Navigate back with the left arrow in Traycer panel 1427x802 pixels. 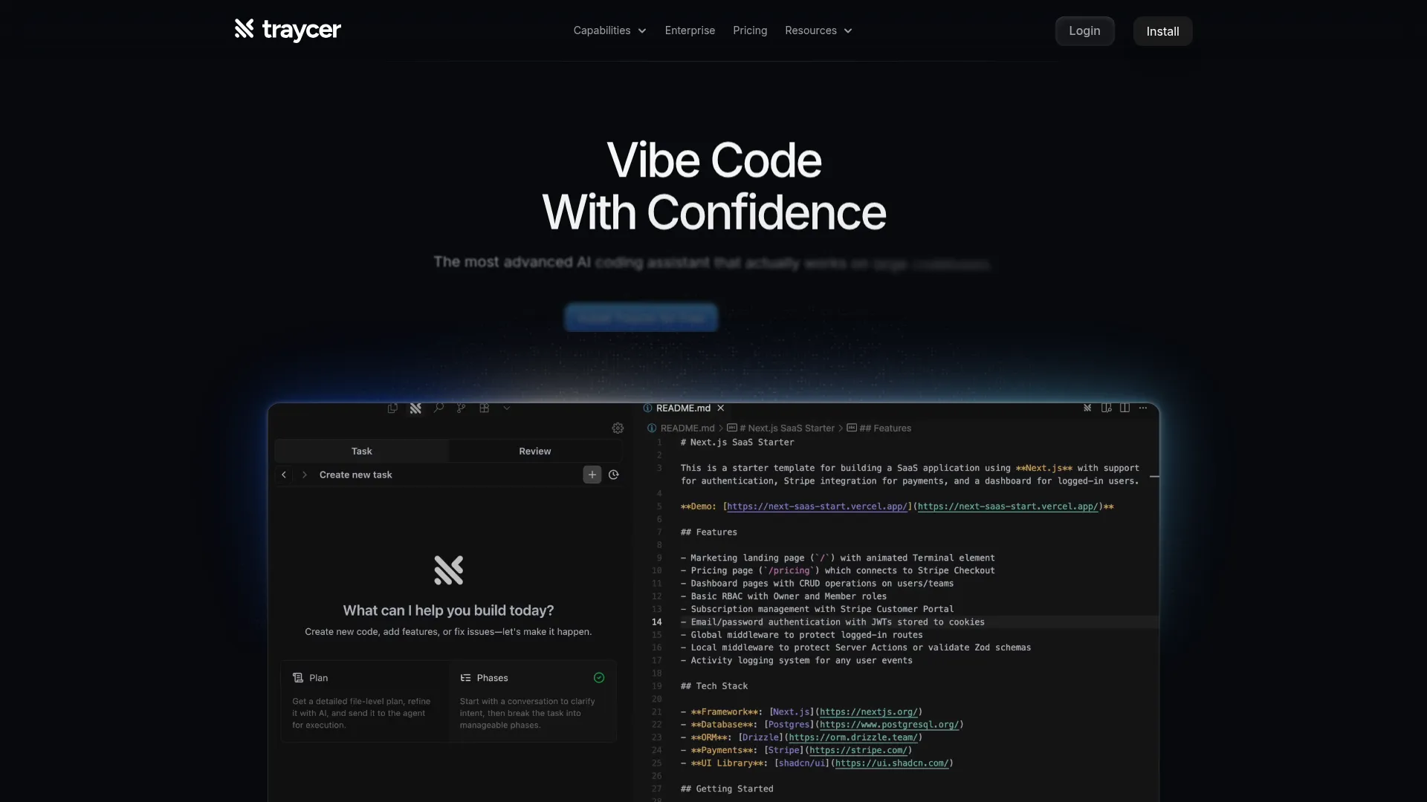[285, 475]
